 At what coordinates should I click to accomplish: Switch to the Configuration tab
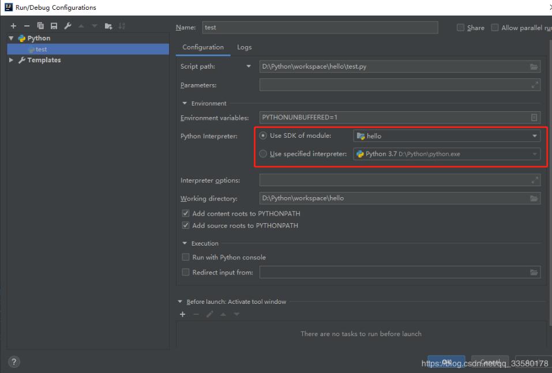click(x=203, y=47)
